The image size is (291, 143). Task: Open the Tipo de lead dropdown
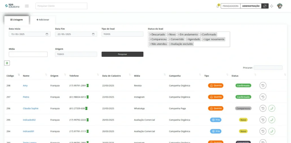(122, 34)
